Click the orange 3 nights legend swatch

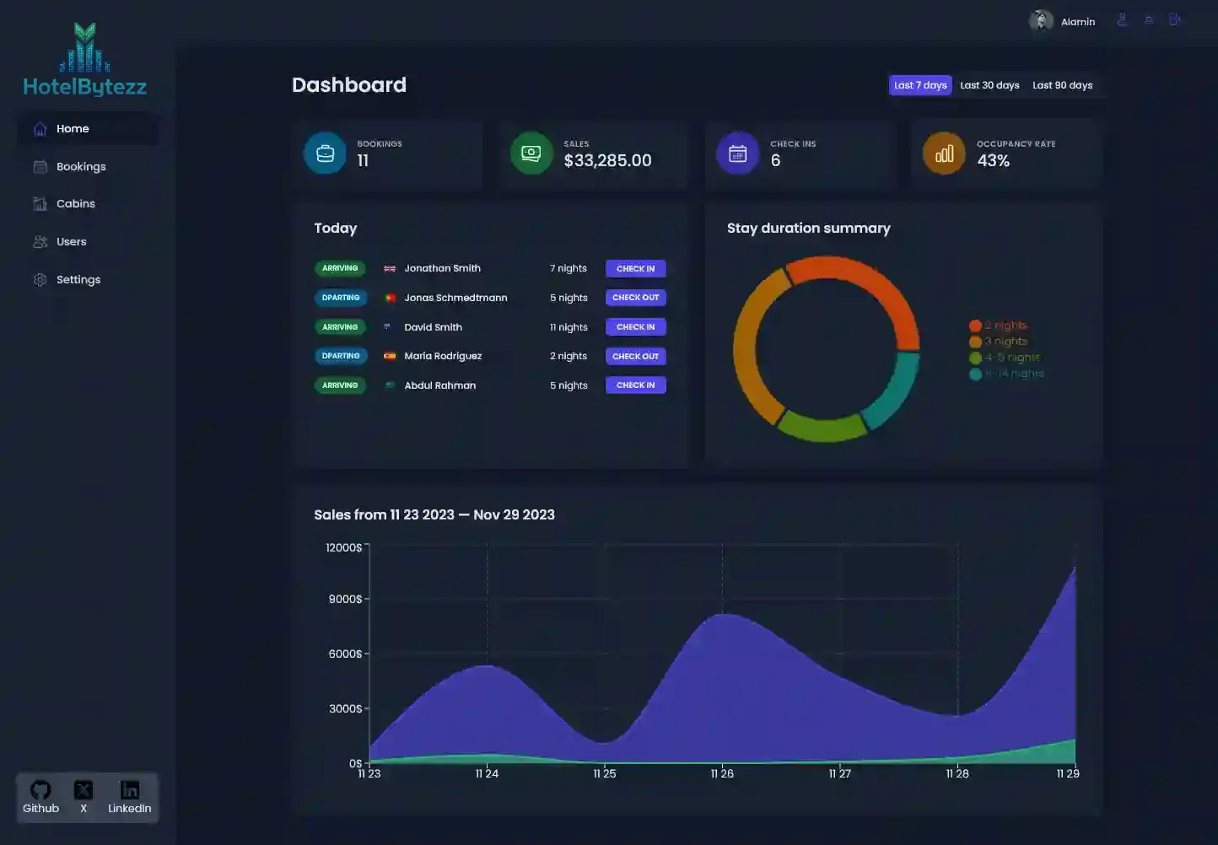click(975, 342)
